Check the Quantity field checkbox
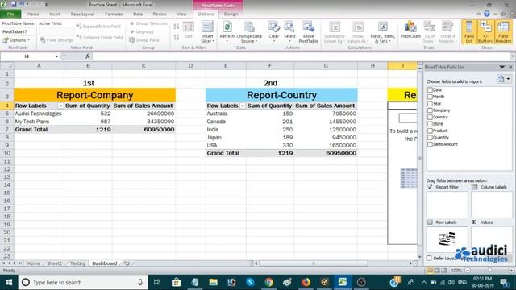This screenshot has width=516, height=290. point(430,138)
